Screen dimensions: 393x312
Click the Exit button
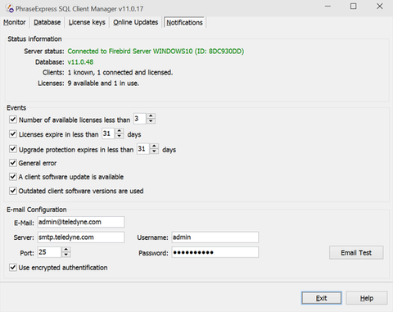click(322, 298)
